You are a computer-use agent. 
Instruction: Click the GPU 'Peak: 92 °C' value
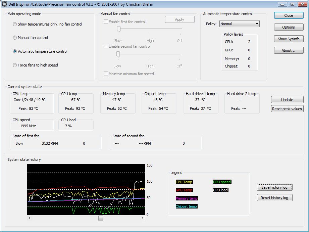click(75, 108)
